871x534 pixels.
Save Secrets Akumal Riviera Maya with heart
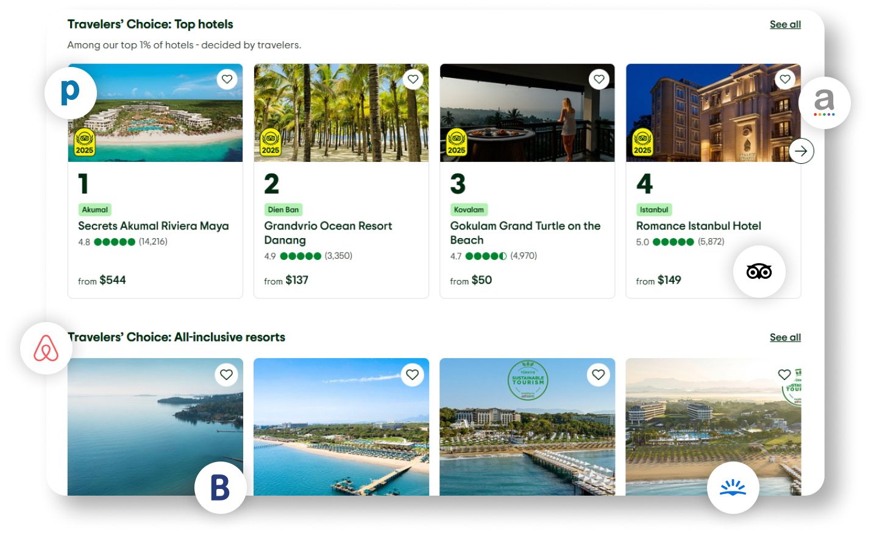227,79
